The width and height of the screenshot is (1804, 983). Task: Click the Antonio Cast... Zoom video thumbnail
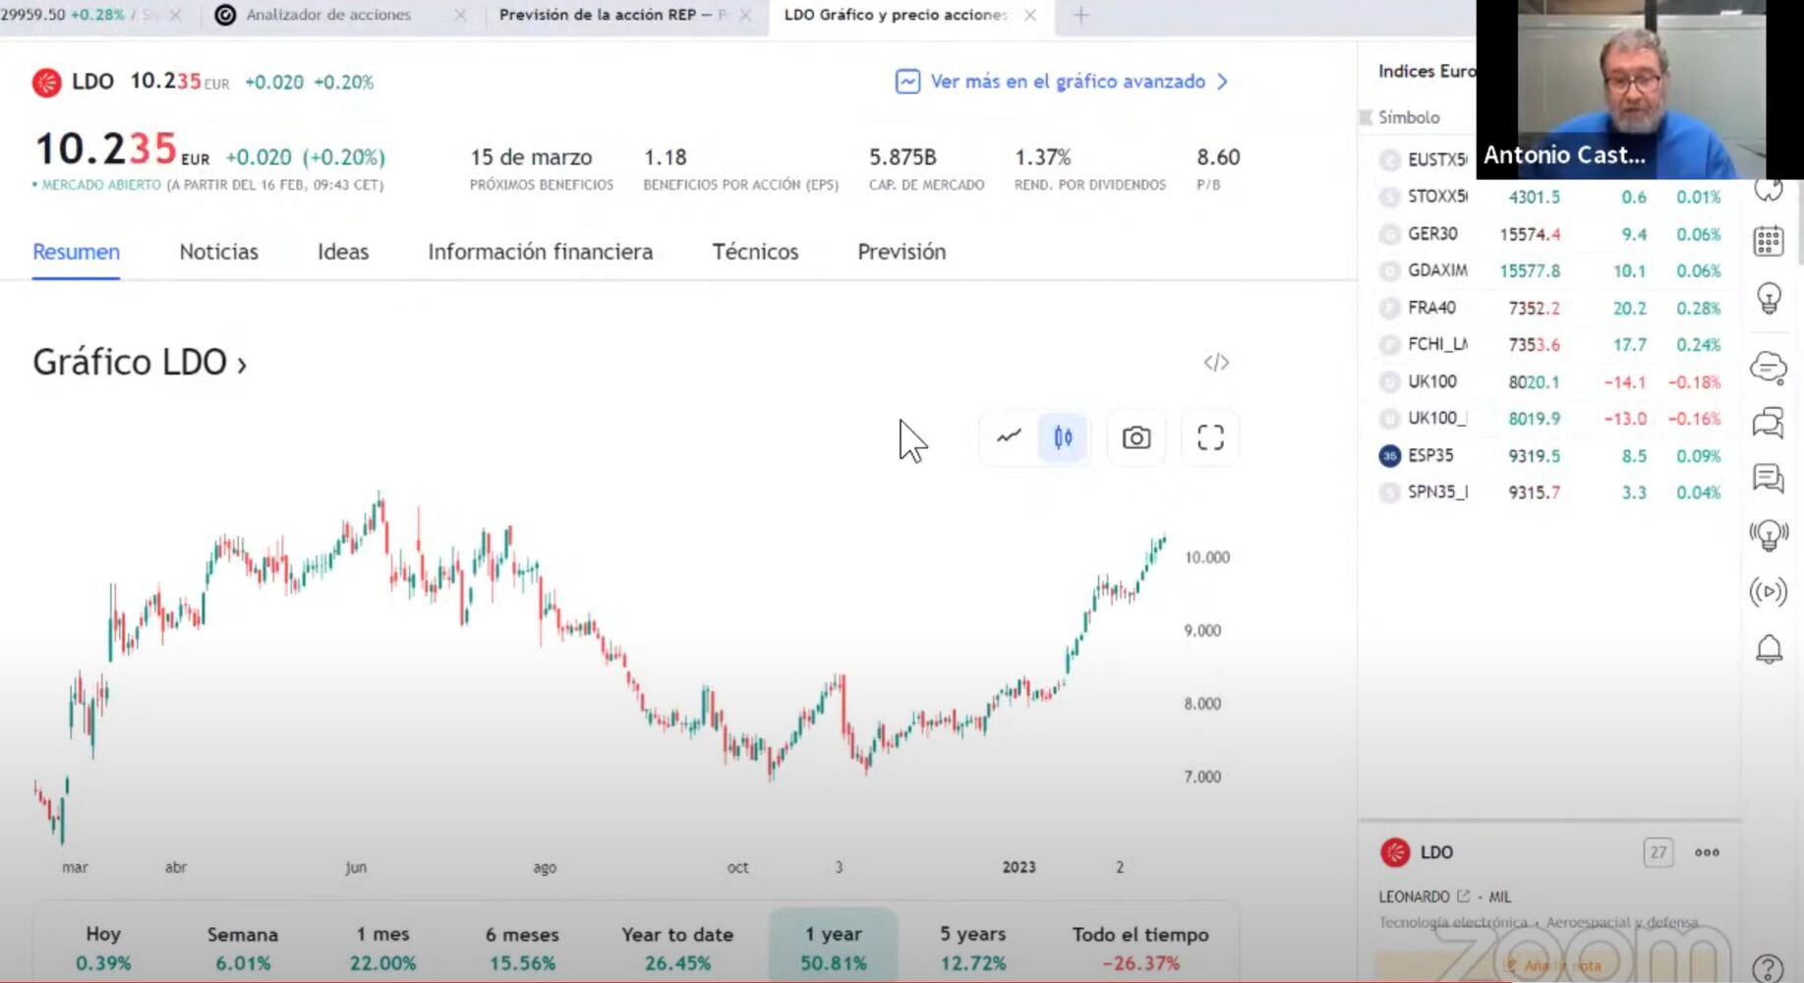pyautogui.click(x=1640, y=88)
